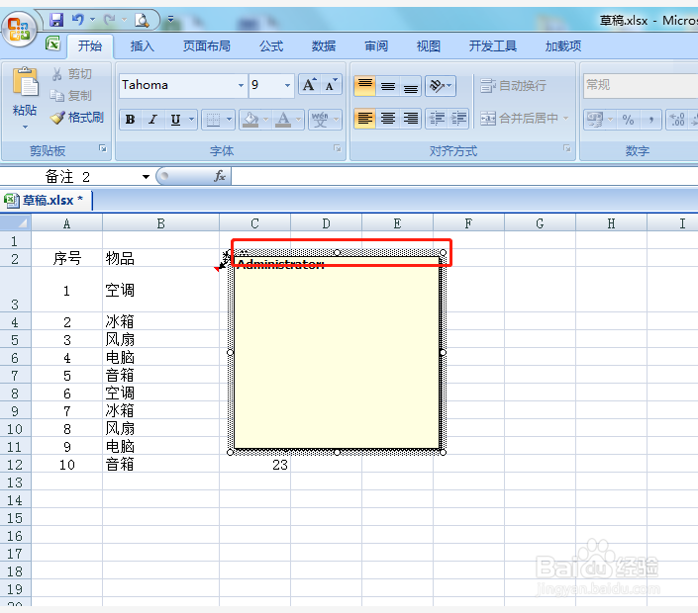
Task: Click inside the formula bar input
Action: tap(464, 176)
